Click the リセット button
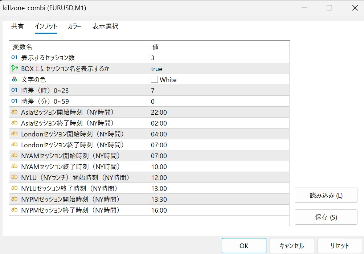 pos(340,246)
